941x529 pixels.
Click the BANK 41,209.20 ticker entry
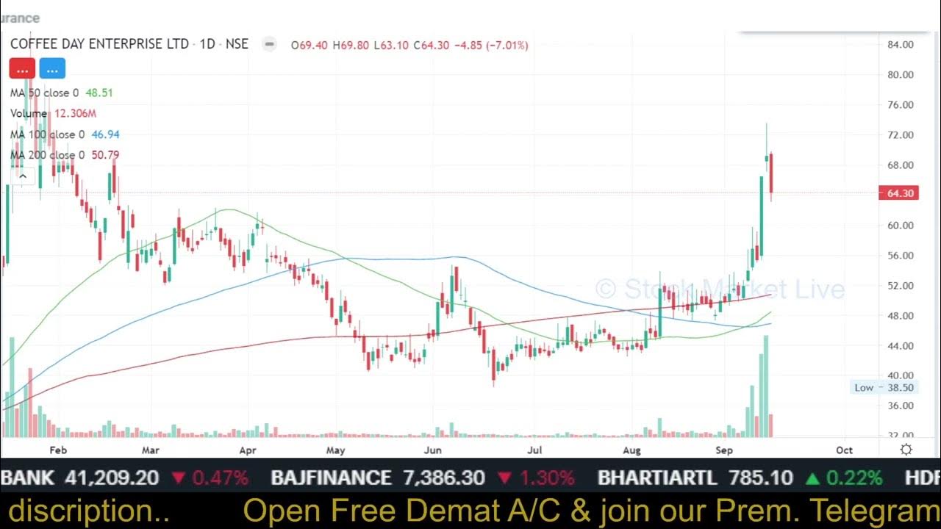(125, 478)
